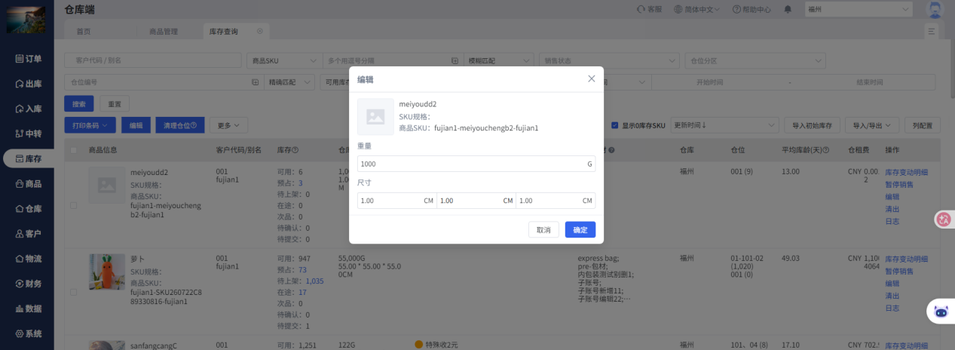Click the robot assistant floating icon
The image size is (955, 350).
coord(940,311)
